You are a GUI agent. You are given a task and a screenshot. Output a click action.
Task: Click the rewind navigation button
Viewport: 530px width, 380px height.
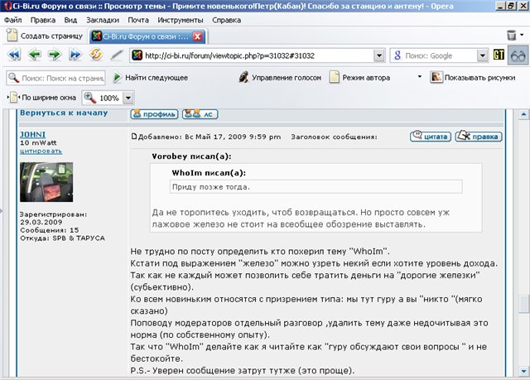click(14, 55)
